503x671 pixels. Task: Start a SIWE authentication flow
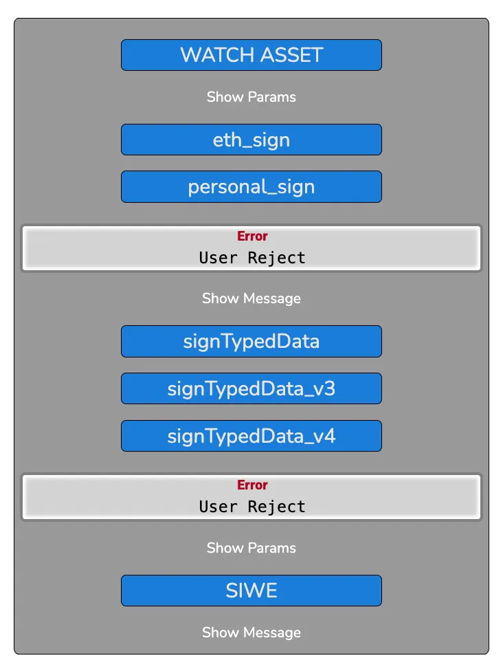(251, 590)
